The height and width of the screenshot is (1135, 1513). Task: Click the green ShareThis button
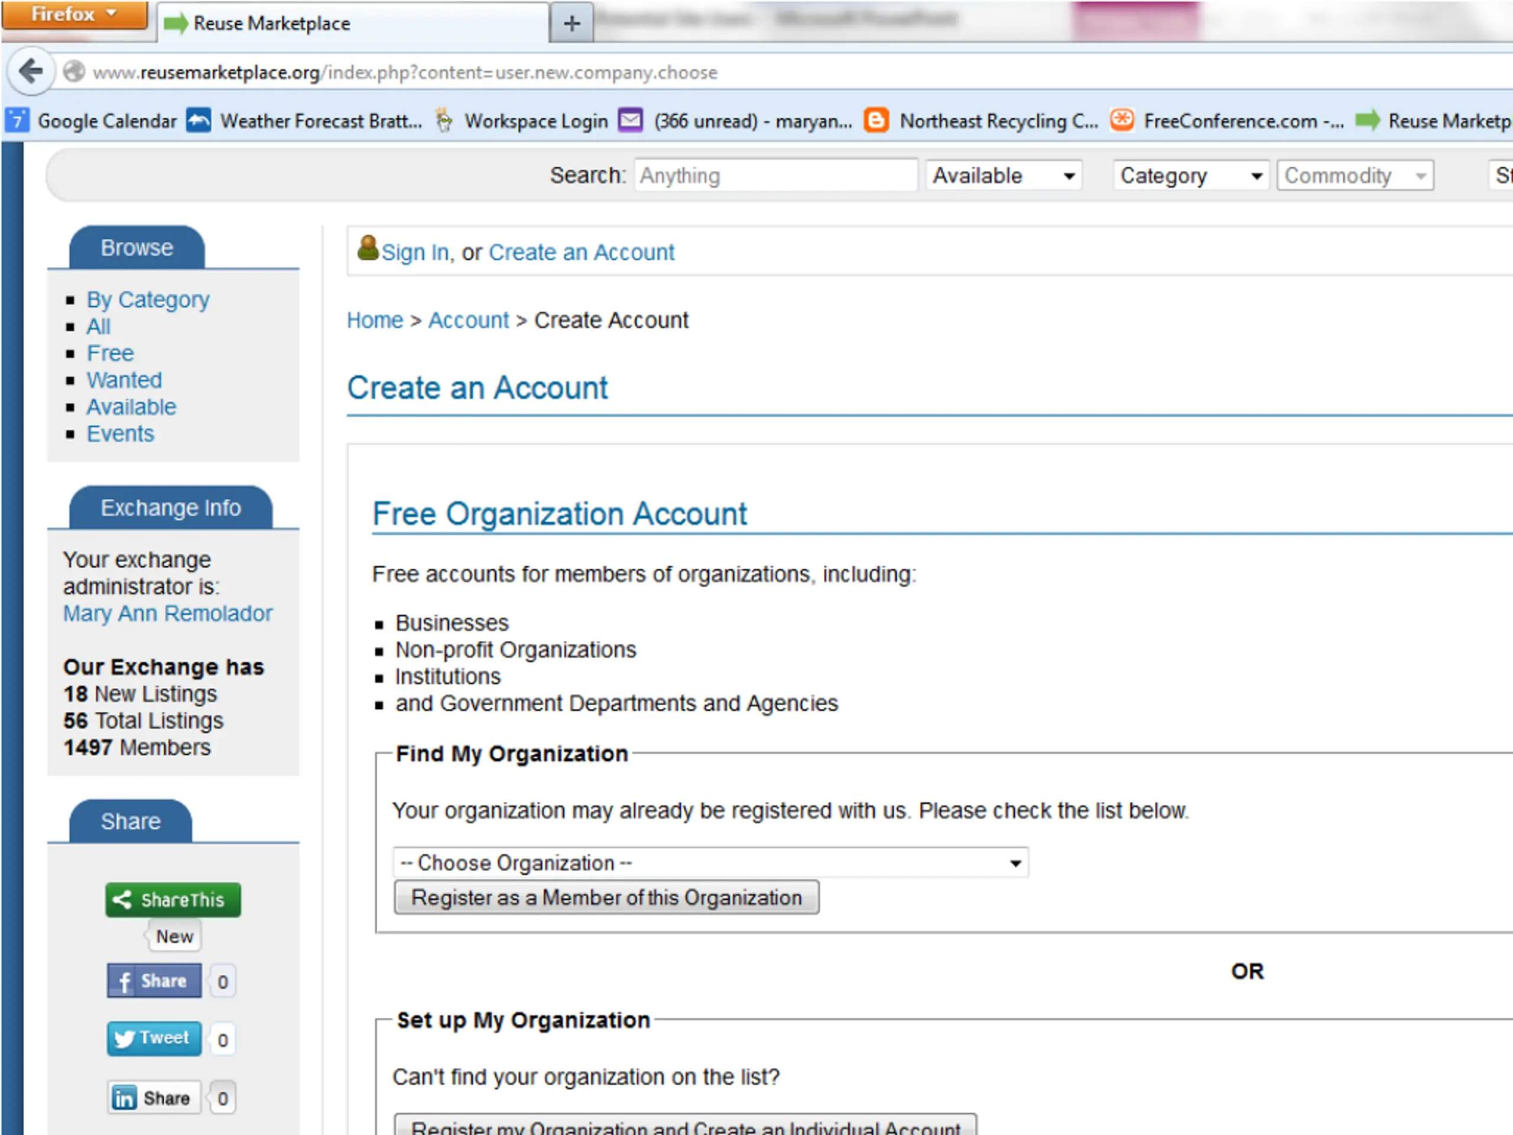(x=173, y=900)
